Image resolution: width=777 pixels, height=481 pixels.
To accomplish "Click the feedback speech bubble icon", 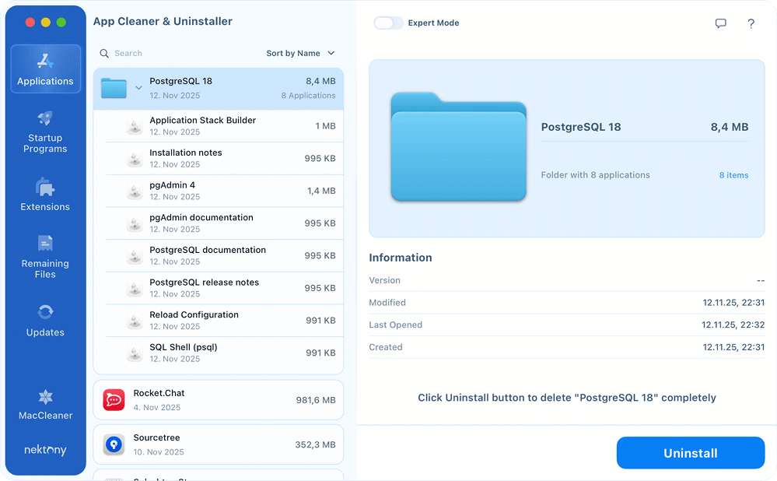I will click(x=720, y=23).
